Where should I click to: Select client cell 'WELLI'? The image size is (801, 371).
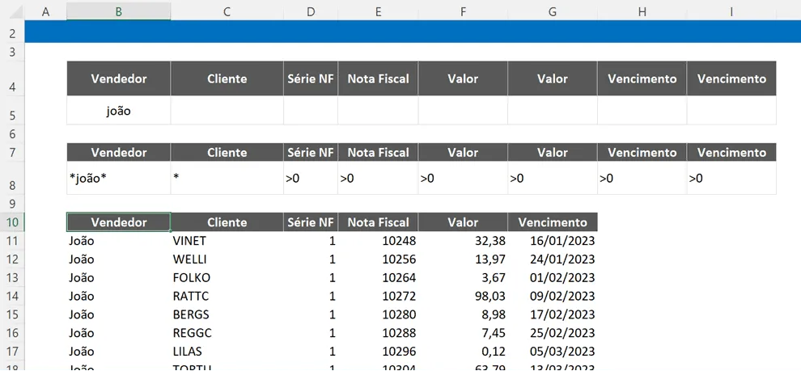227,259
